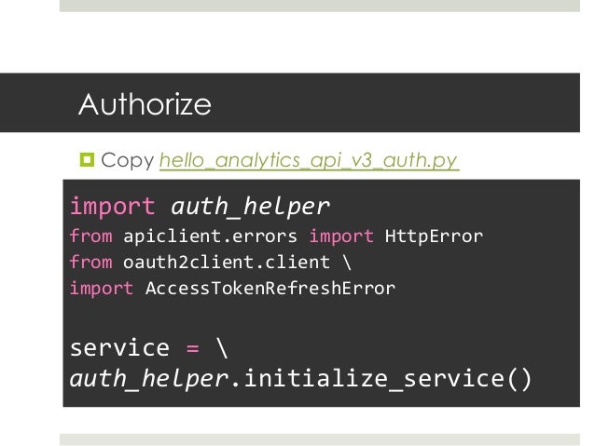595x446 pixels.
Task: Click 'auth_helper.initialize_service()' code line
Action: [x=300, y=379]
